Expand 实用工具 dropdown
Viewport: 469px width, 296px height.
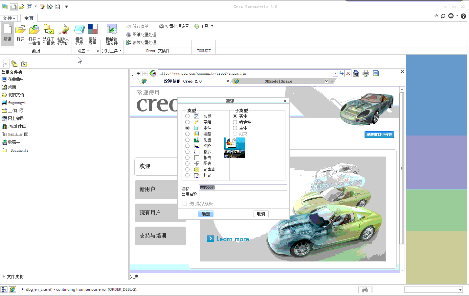[112, 51]
